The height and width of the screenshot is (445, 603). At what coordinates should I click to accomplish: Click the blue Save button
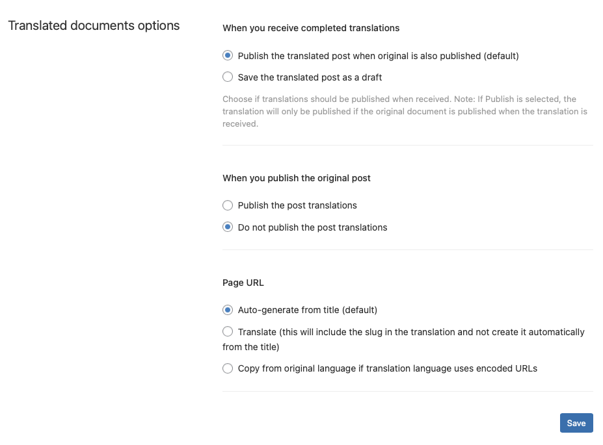576,423
